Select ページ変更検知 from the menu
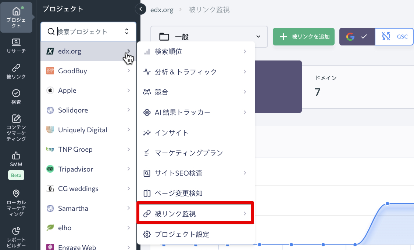The width and height of the screenshot is (414, 250). (195, 194)
